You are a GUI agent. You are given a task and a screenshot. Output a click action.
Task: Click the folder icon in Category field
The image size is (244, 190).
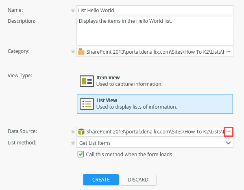[81, 52]
